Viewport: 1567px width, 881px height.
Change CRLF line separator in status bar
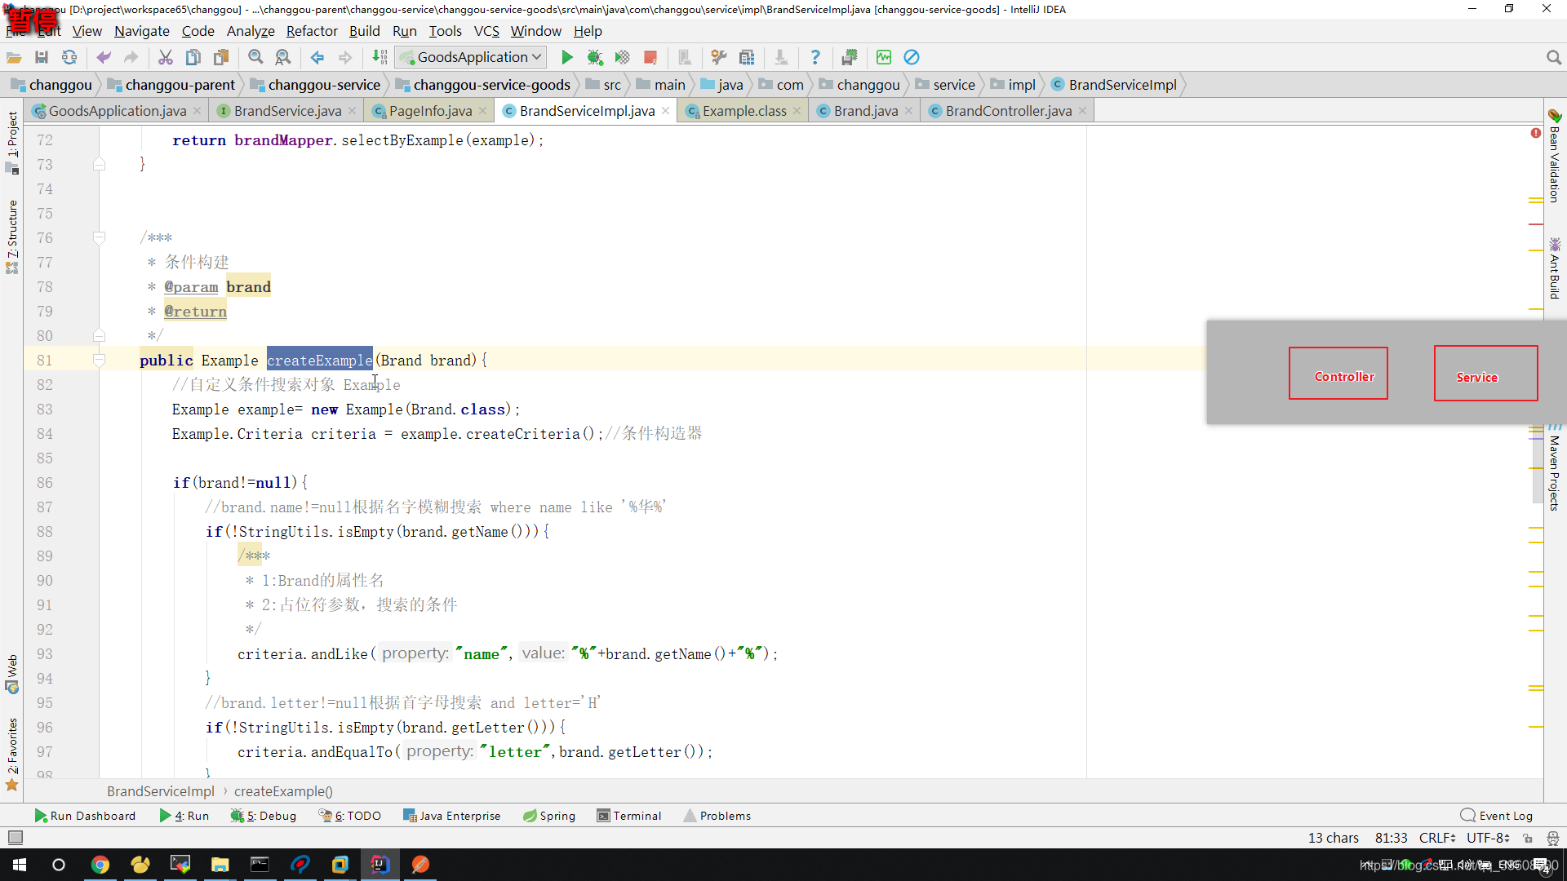click(x=1437, y=838)
